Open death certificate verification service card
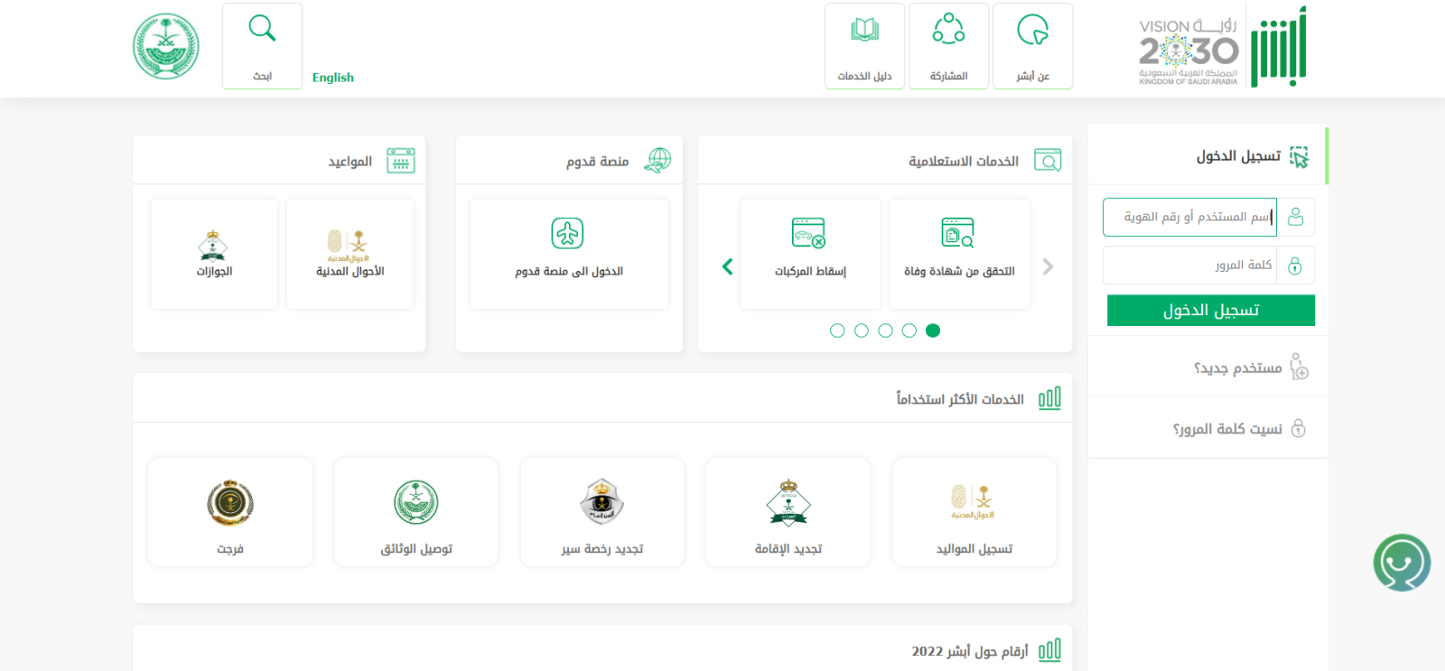Viewport: 1445px width, 671px height. coord(959,255)
